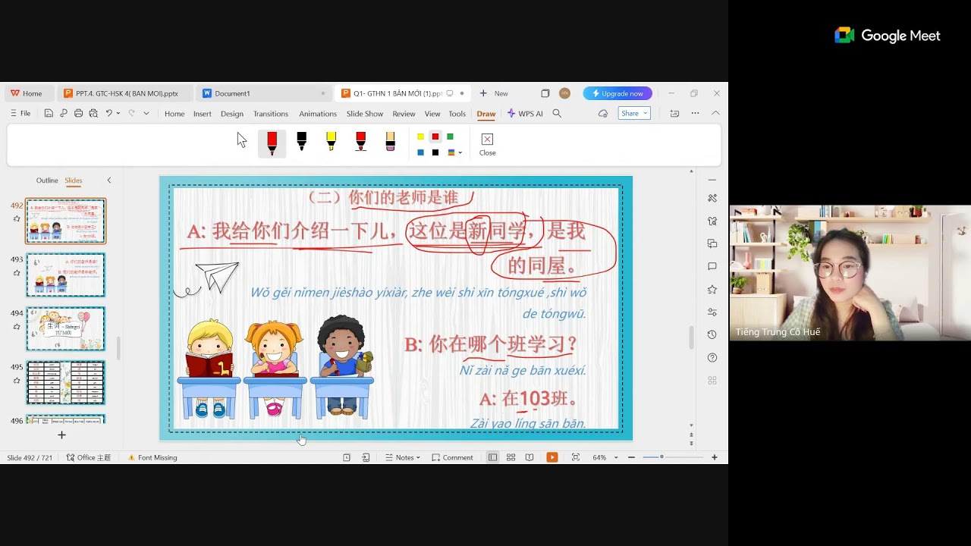971x546 pixels.
Task: Click the zoom in plus button
Action: [715, 457]
